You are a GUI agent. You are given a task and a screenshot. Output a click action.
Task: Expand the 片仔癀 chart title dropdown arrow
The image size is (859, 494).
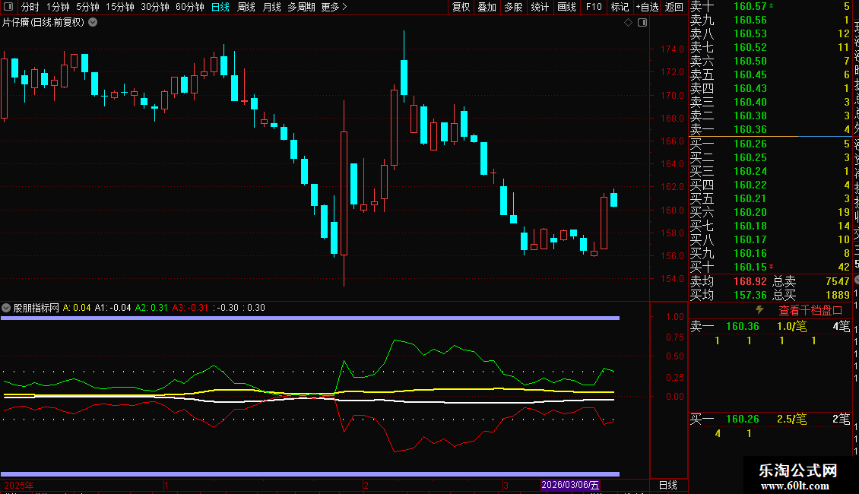(x=93, y=22)
